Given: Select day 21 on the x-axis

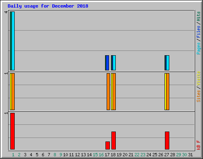Looking at the screenshot, I should tap(131, 155).
